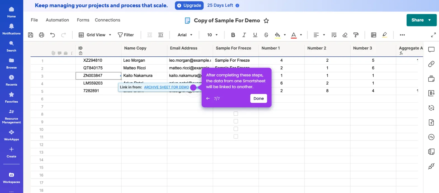Open the Filter menu
This screenshot has height=193, width=439.
click(x=126, y=35)
